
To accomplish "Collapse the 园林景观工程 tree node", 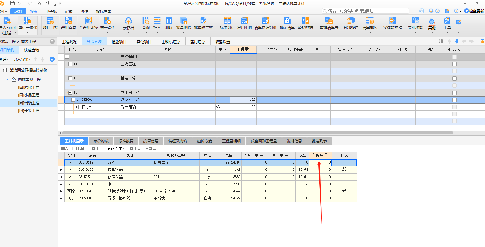I will click(x=8, y=80).
